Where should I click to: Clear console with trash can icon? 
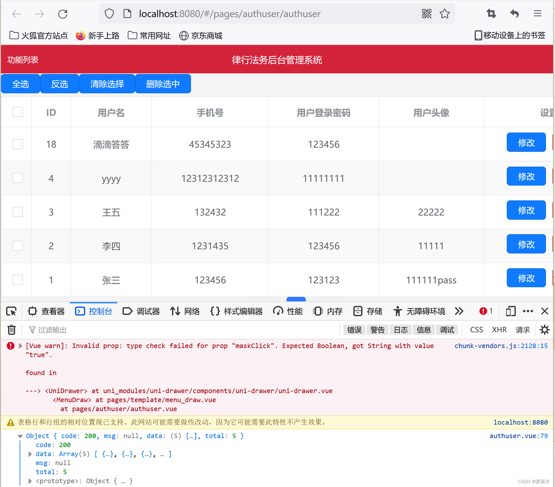12,330
